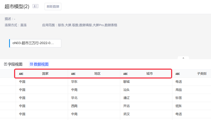
Task: Click the 地区 column header
Action: pyautogui.click(x=98, y=74)
